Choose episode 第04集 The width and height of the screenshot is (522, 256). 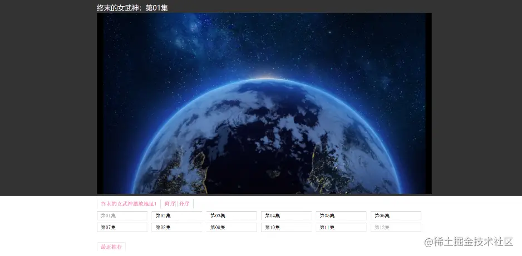[286, 215]
